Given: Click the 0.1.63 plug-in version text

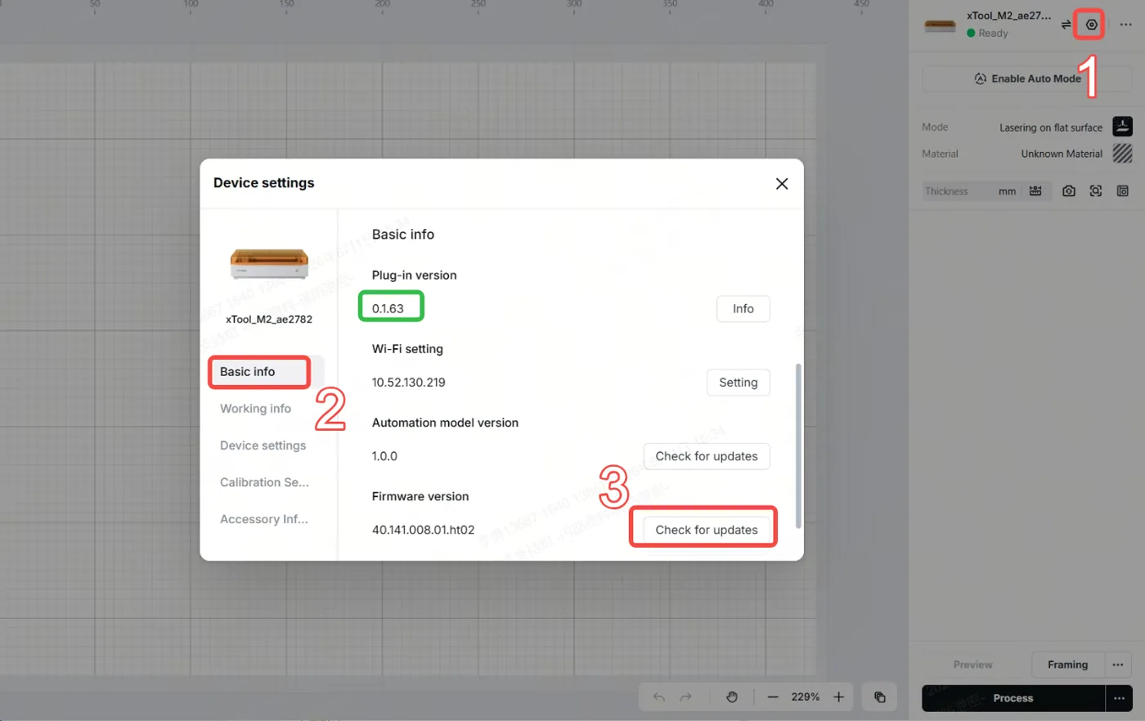Looking at the screenshot, I should pyautogui.click(x=388, y=309).
